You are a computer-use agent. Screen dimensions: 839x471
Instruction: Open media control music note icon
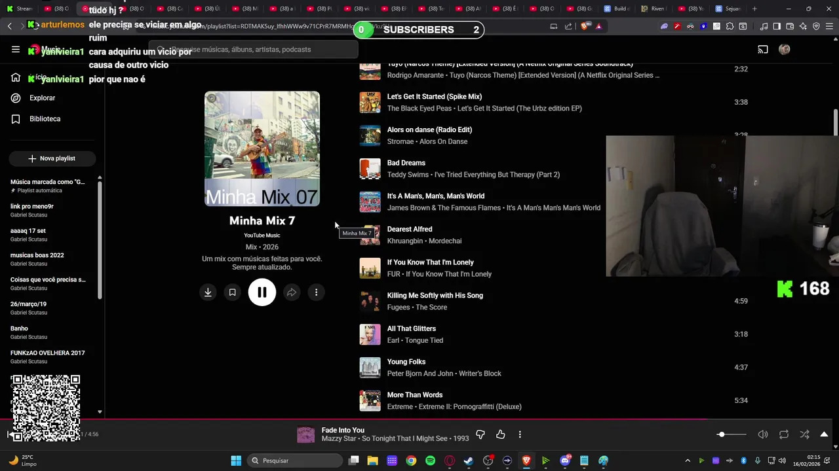pyautogui.click(x=764, y=26)
